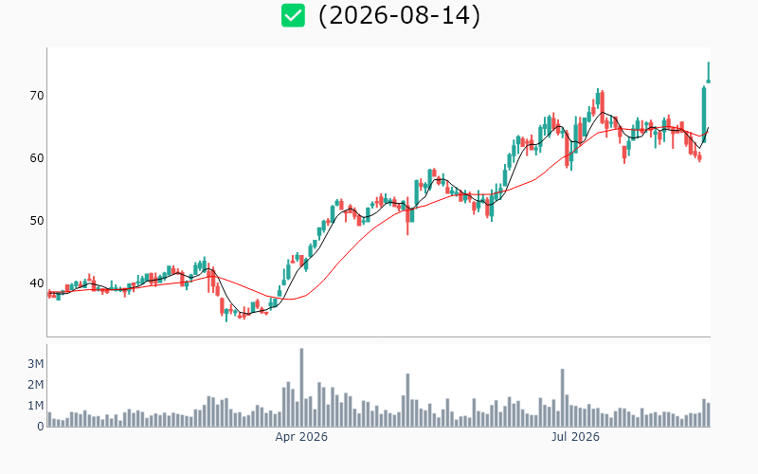Click the large green August breakout candle
The width and height of the screenshot is (758, 474).
tap(704, 114)
